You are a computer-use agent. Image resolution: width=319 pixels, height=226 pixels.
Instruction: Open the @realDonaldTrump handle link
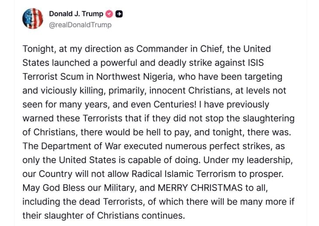coord(80,25)
